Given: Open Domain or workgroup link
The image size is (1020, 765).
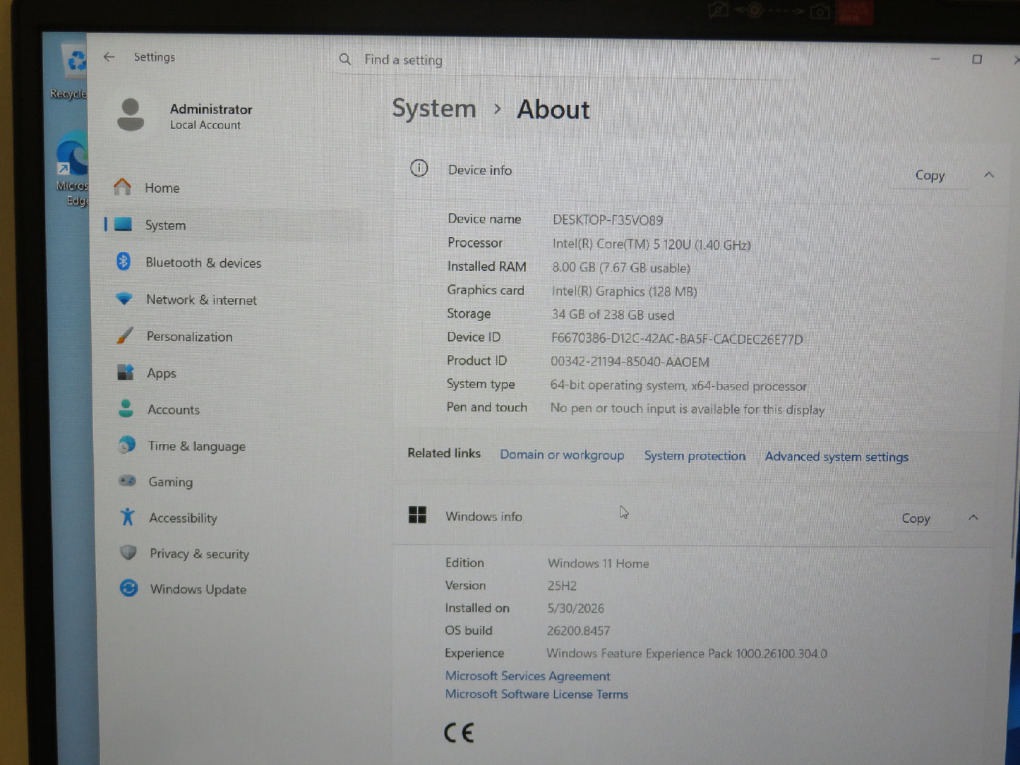Looking at the screenshot, I should coord(562,454).
